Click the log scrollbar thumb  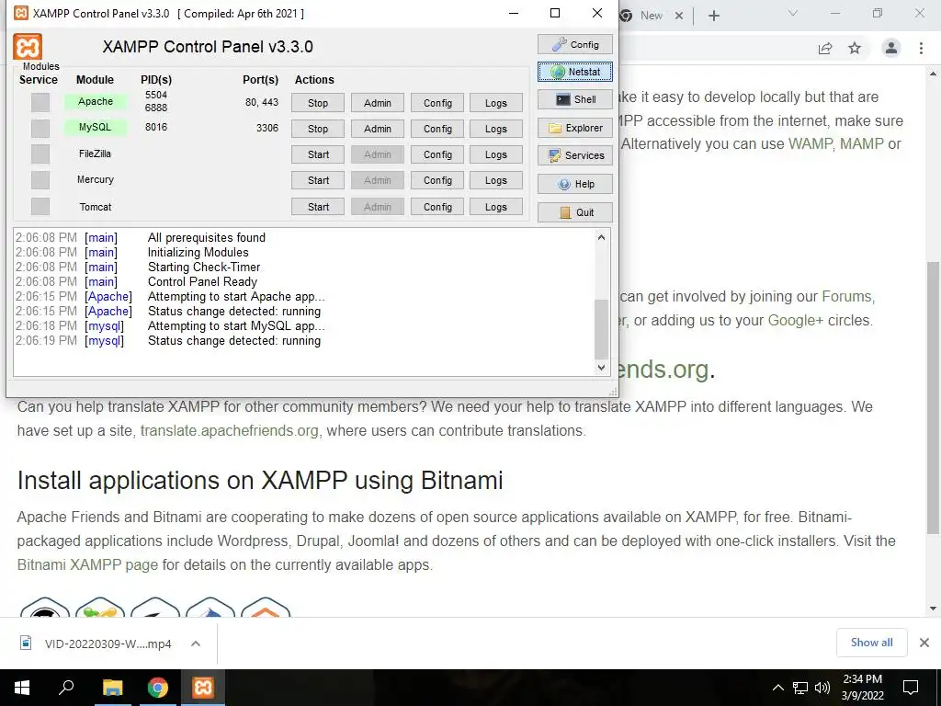(601, 328)
